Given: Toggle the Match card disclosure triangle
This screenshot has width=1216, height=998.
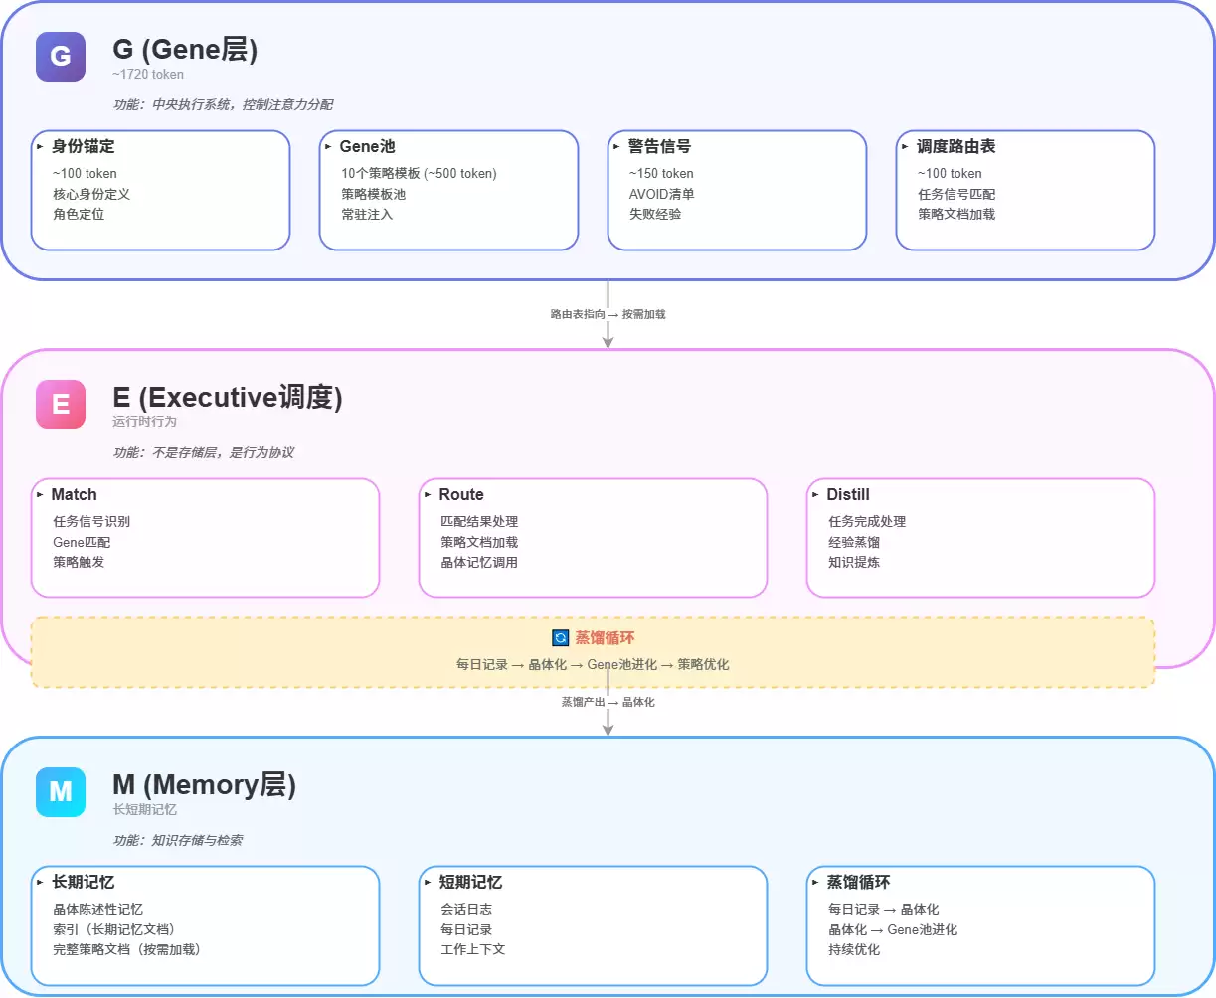Looking at the screenshot, I should pos(40,494).
